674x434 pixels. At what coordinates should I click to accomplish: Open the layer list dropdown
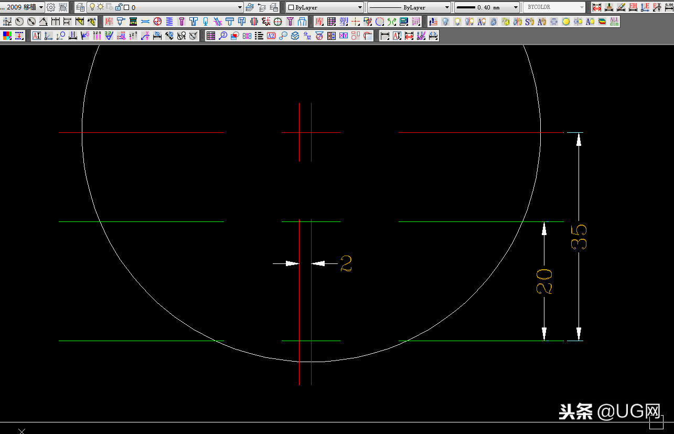[240, 7]
